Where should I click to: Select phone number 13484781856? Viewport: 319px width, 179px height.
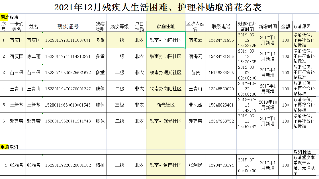coord(221,57)
